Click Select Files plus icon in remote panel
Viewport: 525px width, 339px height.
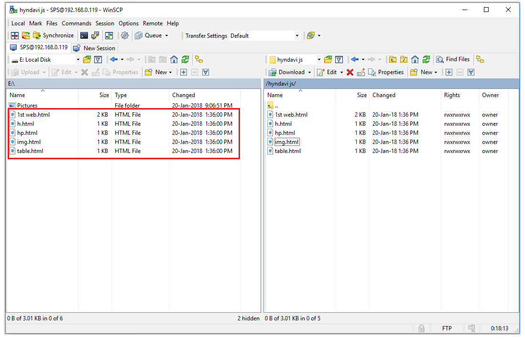click(449, 72)
